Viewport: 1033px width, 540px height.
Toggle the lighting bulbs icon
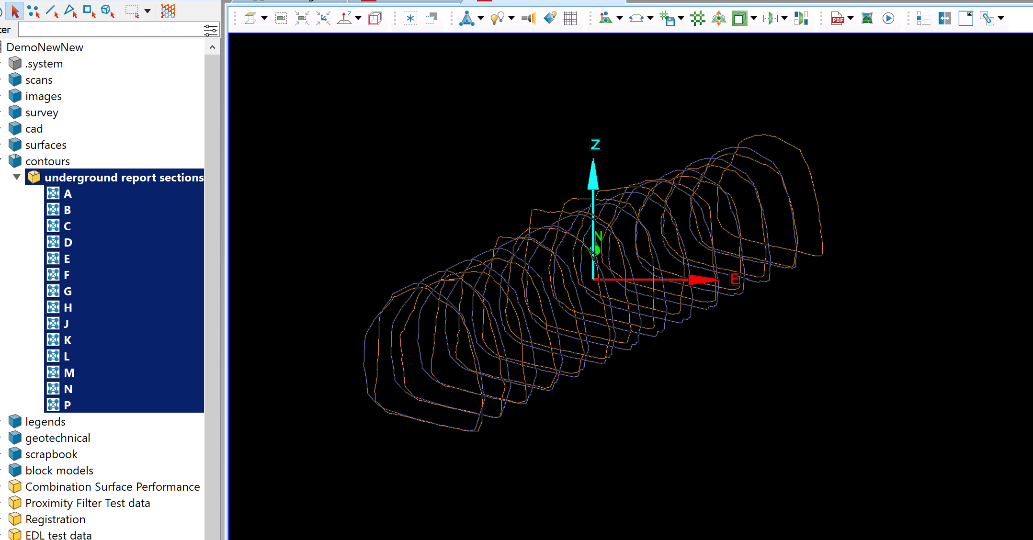tap(498, 19)
